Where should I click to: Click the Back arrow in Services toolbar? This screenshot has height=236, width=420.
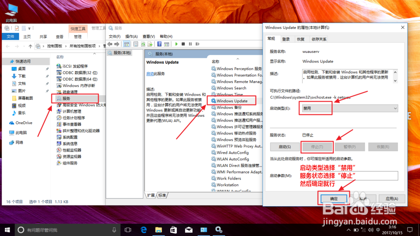[x=110, y=44]
